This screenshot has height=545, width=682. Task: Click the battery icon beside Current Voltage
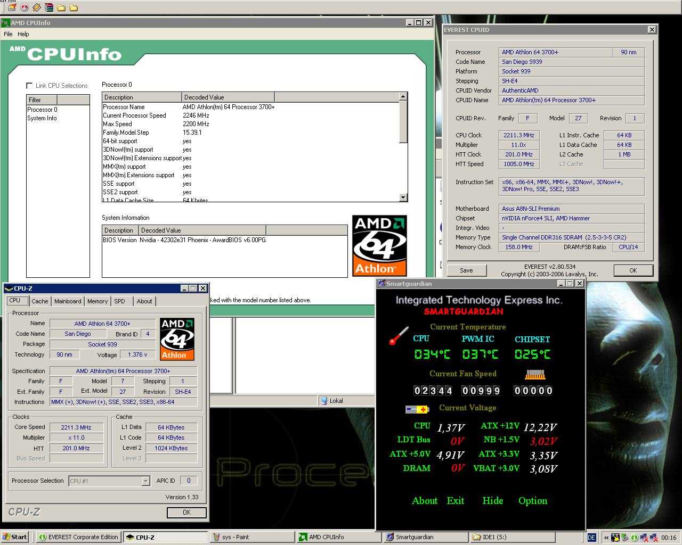coord(417,409)
